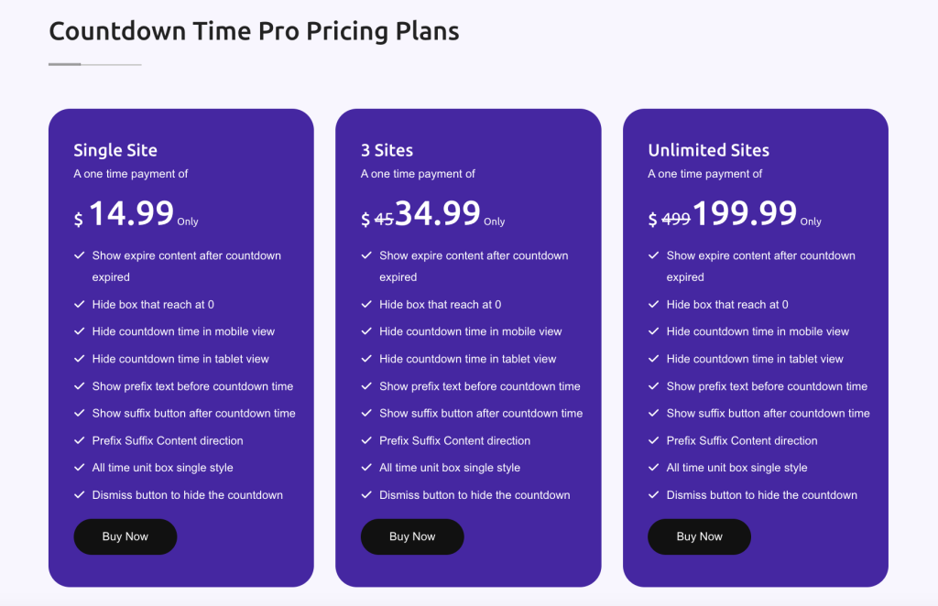Click the progress indicator below the page title
The width and height of the screenshot is (938, 606).
94,64
